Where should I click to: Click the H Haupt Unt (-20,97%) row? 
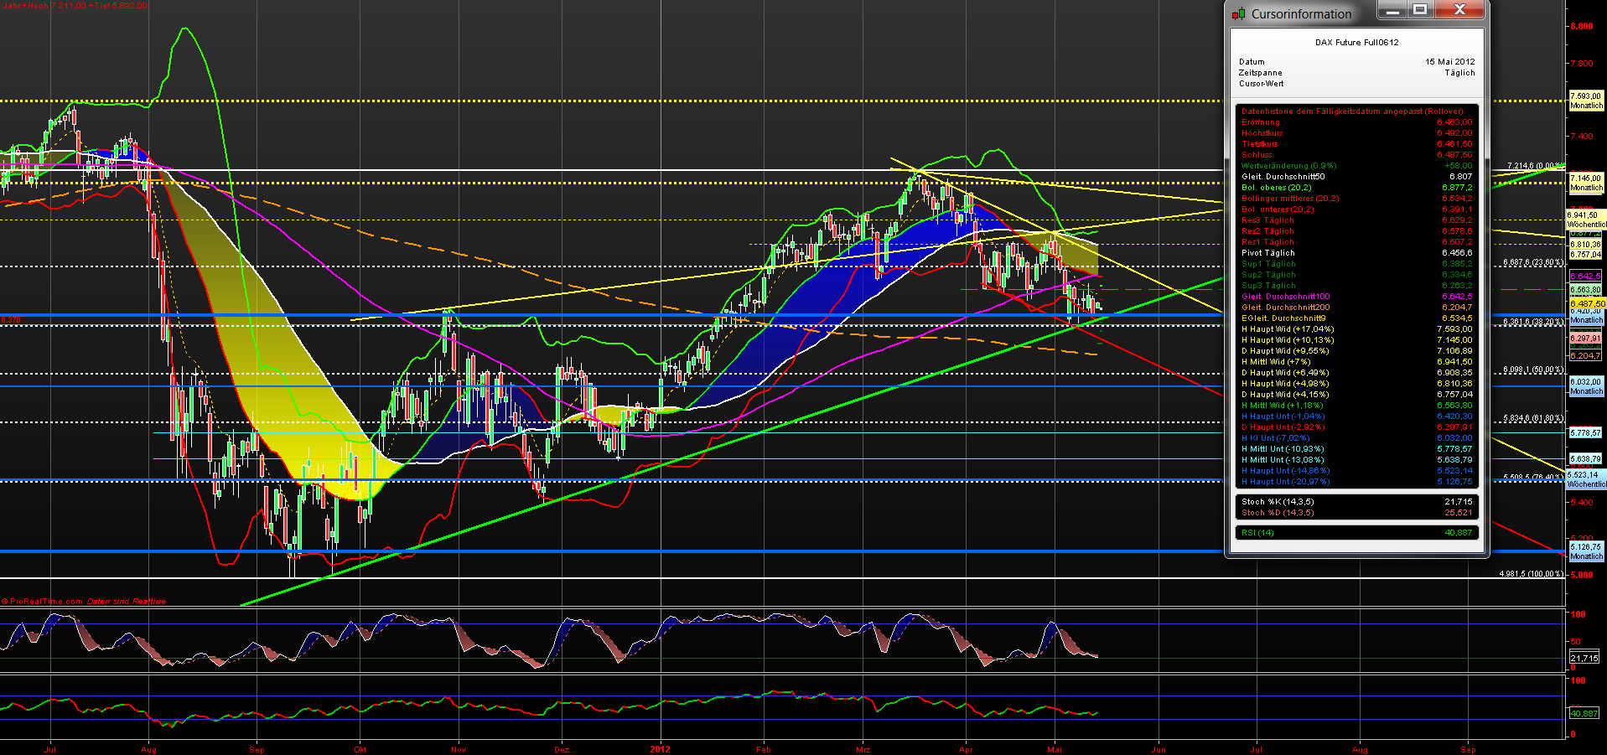tap(1356, 482)
